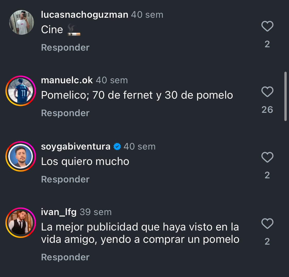The height and width of the screenshot is (277, 289).
Task: Heart ivan_lfg's publicidad comment
Action: tap(267, 224)
